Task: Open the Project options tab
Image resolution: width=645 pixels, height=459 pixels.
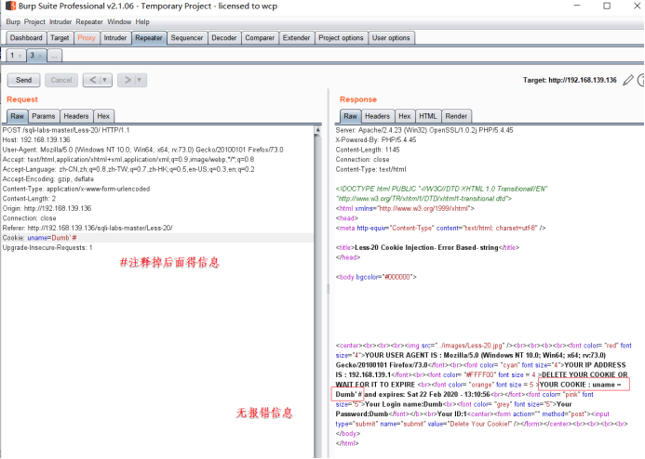Action: point(341,38)
